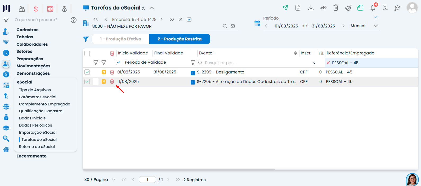Delete the S-2205 row with trash icon
421x186 pixels.
click(112, 81)
